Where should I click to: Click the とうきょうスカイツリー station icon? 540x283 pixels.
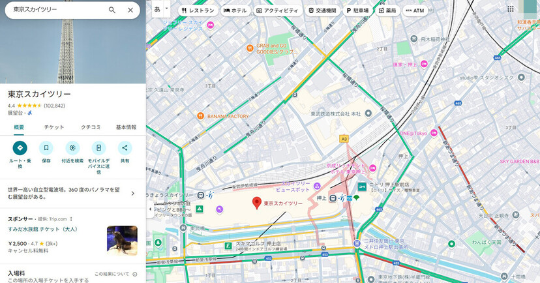click(x=201, y=195)
